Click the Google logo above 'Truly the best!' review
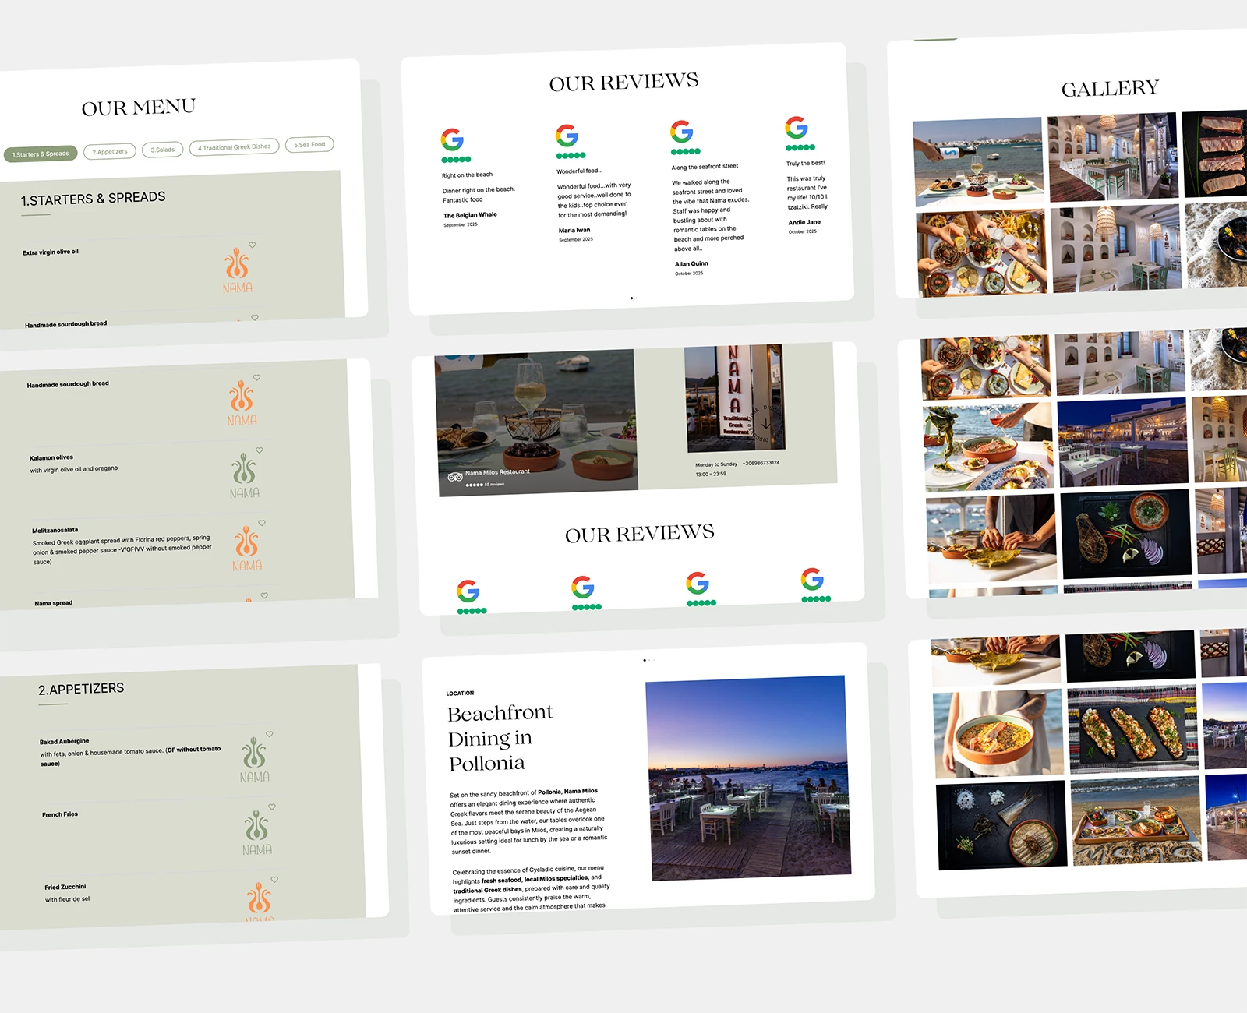Image resolution: width=1247 pixels, height=1013 pixels. pos(797,128)
